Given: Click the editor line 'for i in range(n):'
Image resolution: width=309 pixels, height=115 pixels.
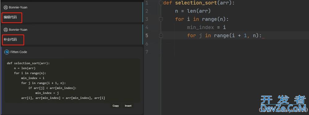Looking at the screenshot, I should coord(202,19).
